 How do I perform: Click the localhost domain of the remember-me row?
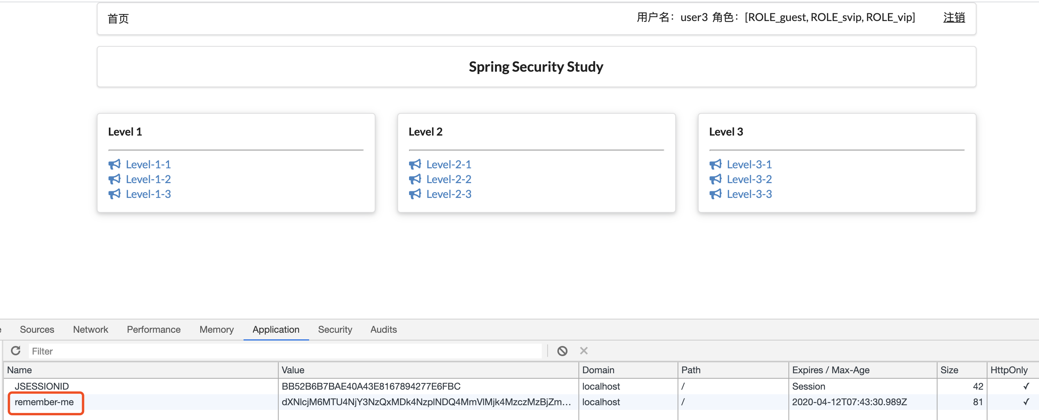tap(601, 402)
